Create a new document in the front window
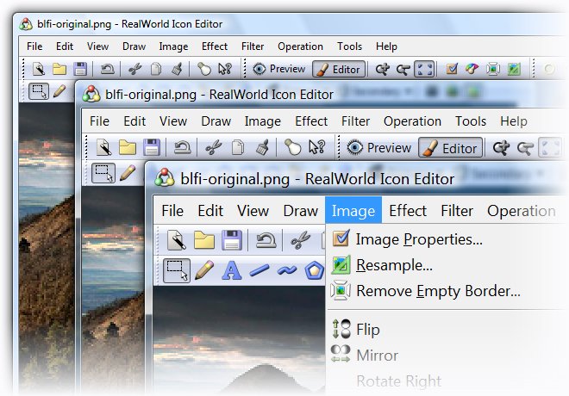The image size is (569, 396). (x=177, y=240)
